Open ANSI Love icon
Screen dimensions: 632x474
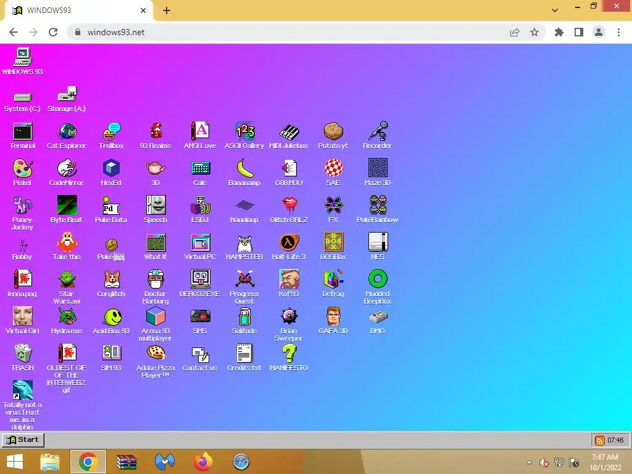click(x=200, y=136)
